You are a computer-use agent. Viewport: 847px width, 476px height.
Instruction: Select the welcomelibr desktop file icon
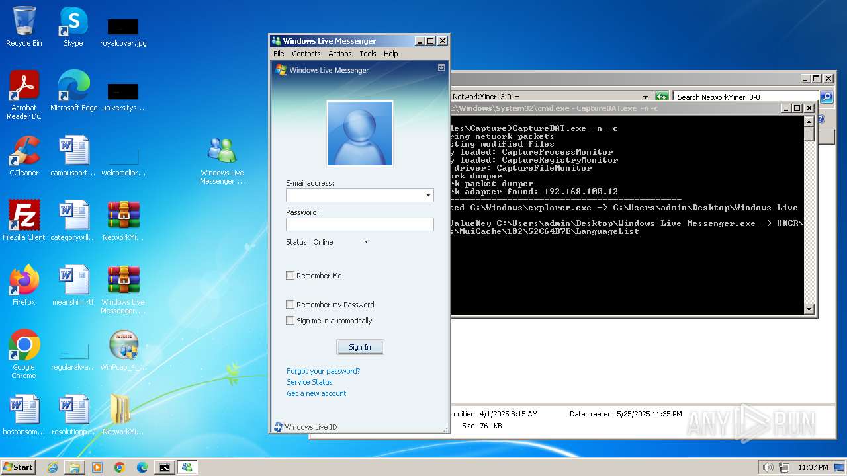[x=123, y=162]
